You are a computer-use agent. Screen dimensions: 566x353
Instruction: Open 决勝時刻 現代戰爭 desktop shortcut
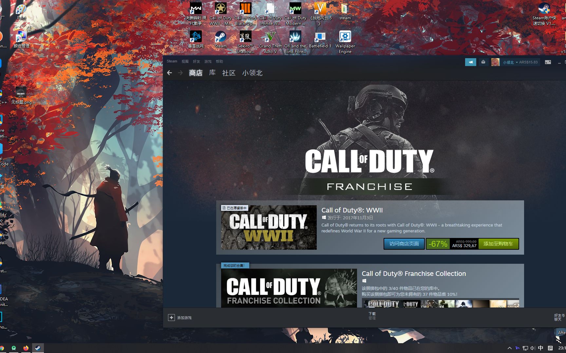pos(196,14)
